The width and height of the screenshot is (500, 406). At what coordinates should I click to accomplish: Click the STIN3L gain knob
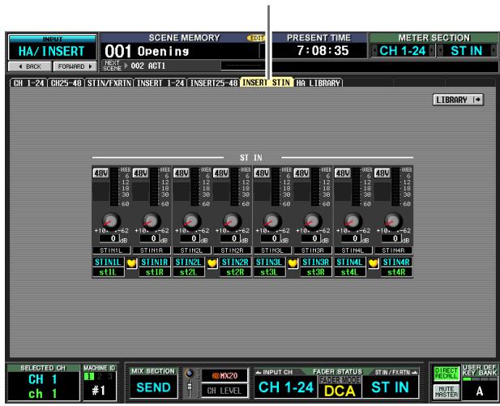[x=272, y=220]
